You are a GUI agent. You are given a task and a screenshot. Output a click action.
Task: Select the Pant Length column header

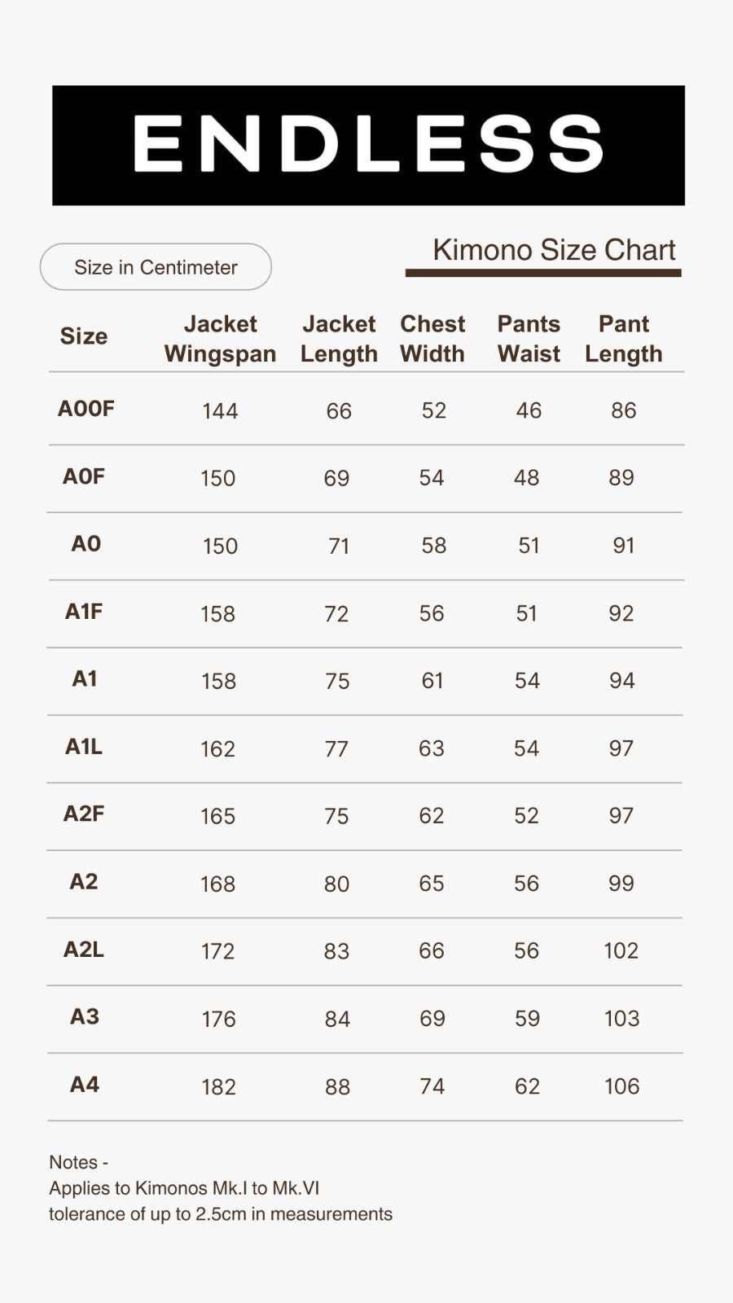(x=624, y=339)
